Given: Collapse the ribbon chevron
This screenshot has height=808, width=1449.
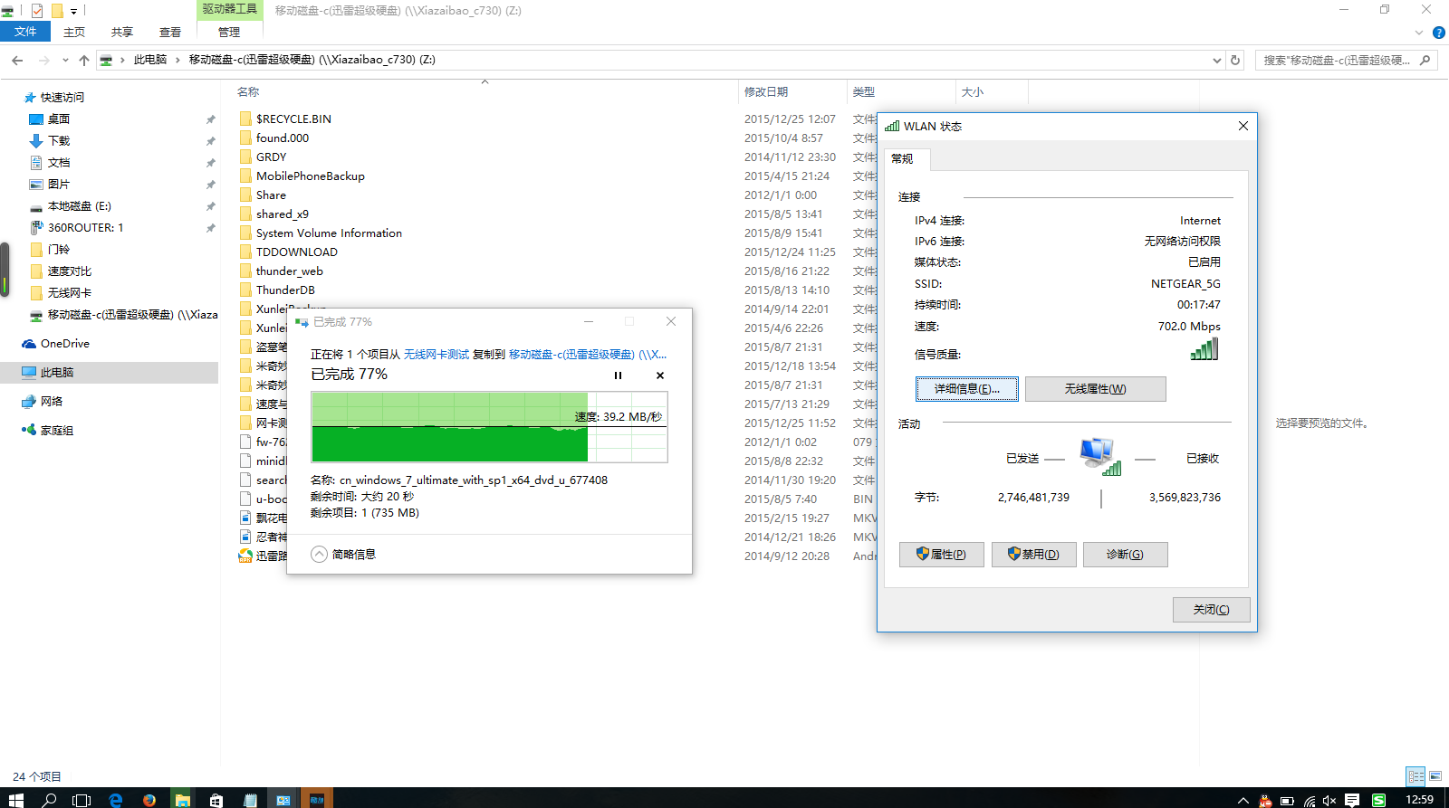Looking at the screenshot, I should pyautogui.click(x=1419, y=33).
